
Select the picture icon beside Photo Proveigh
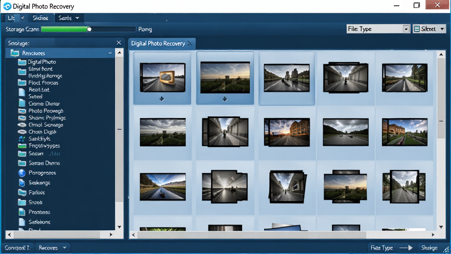click(x=22, y=111)
